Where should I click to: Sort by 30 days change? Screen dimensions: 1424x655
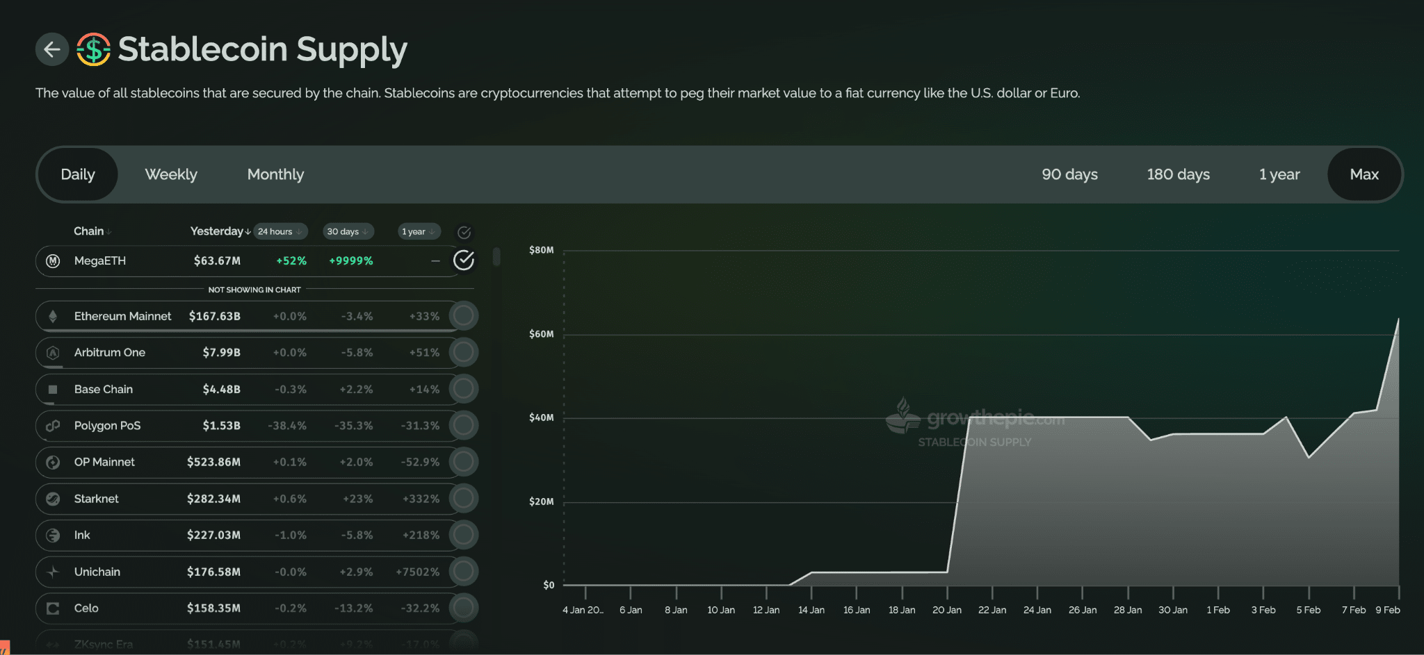[348, 231]
